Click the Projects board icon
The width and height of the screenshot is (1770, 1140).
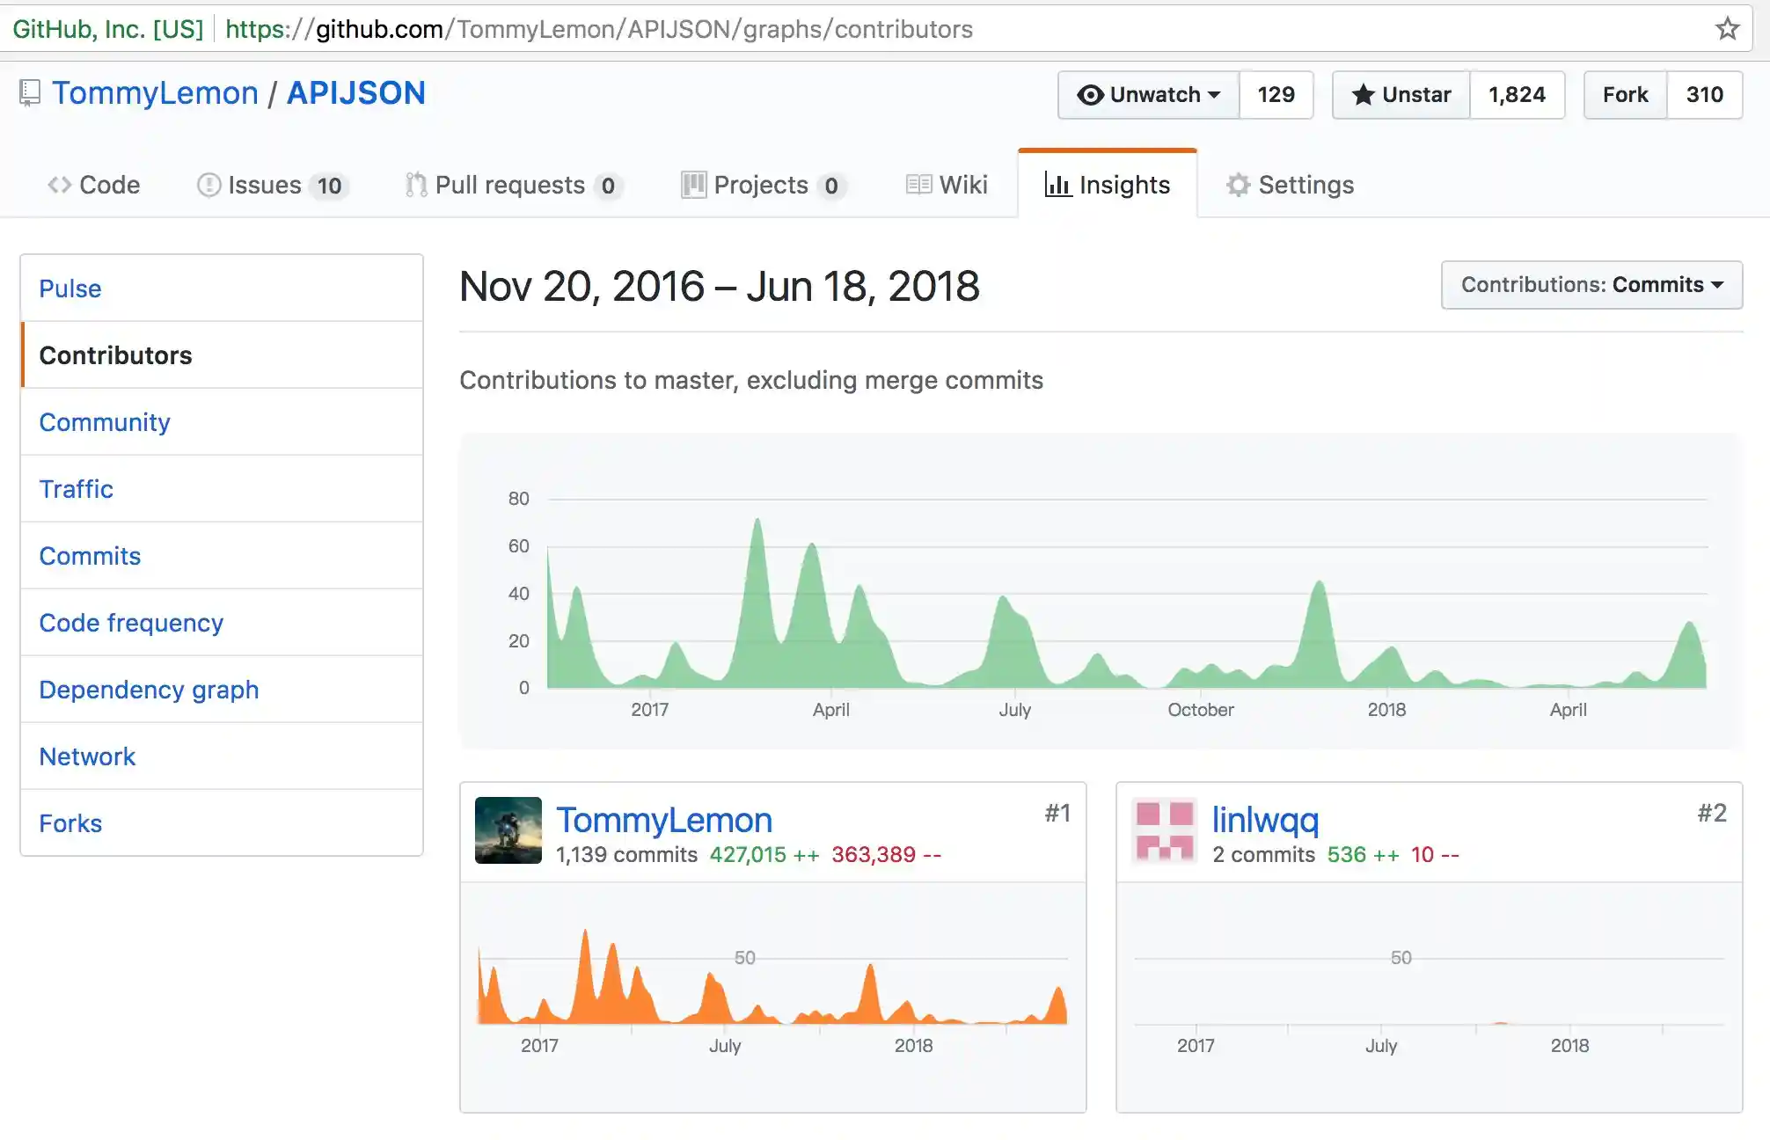(693, 185)
